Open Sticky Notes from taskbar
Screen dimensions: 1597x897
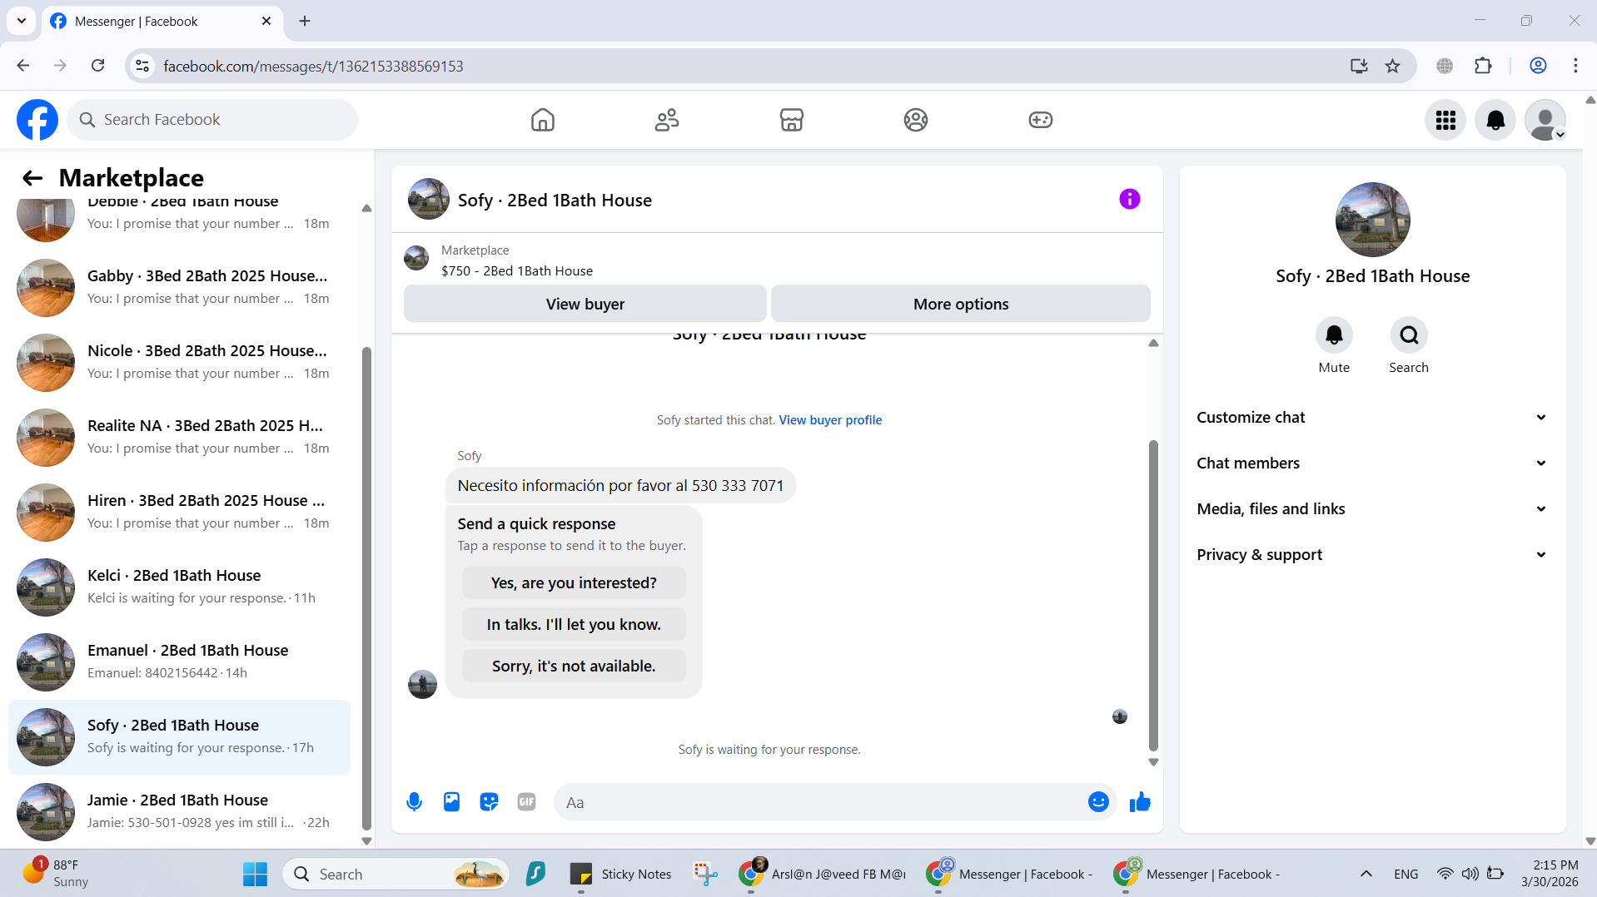click(x=620, y=874)
